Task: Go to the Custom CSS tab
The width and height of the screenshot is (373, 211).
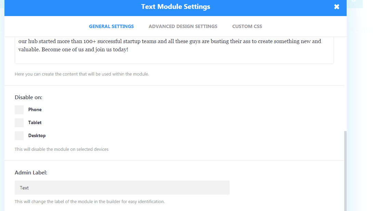Action: (247, 26)
